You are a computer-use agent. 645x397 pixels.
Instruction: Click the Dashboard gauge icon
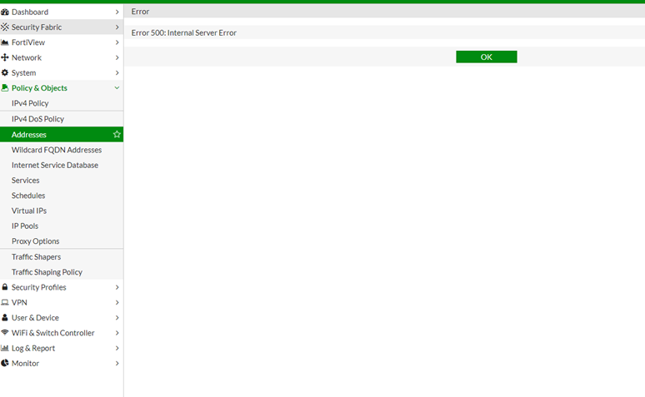tap(5, 12)
